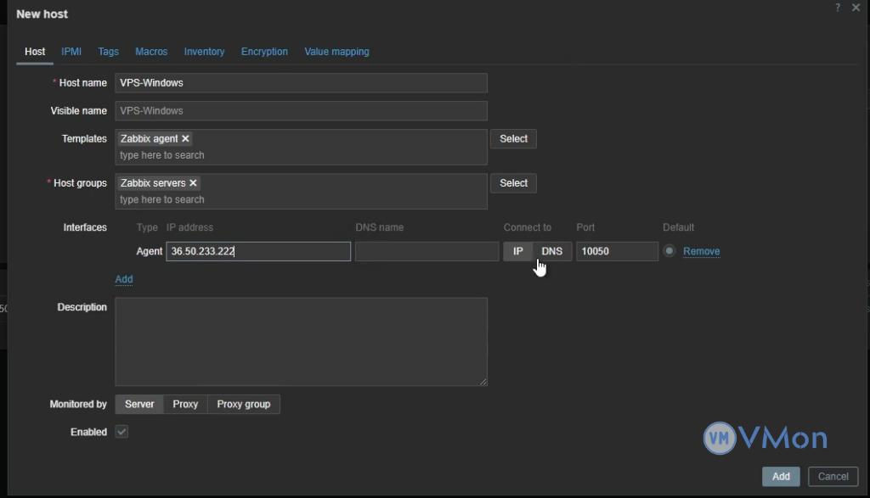
Task: Remove the Zabbix servers group tag
Action: (193, 183)
